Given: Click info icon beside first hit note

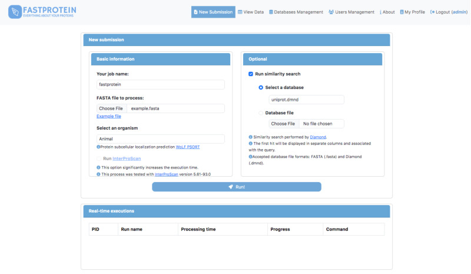Looking at the screenshot, I should pyautogui.click(x=251, y=144).
